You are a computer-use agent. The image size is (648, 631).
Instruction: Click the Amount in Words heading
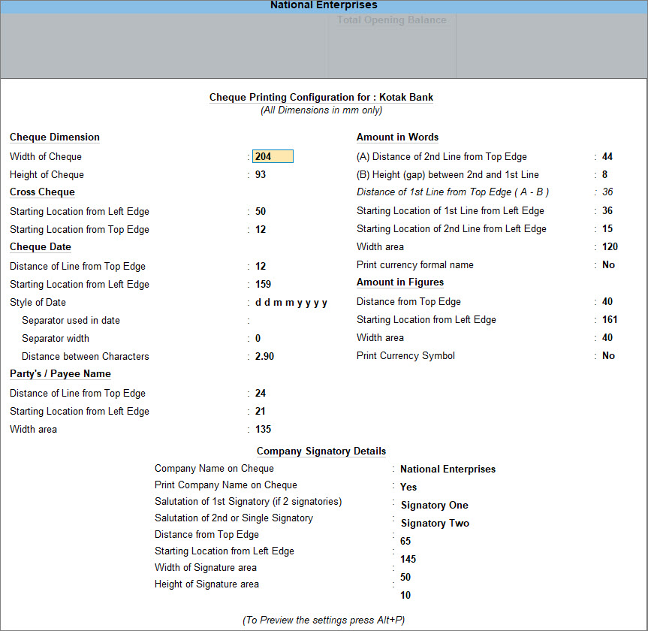[x=397, y=137]
